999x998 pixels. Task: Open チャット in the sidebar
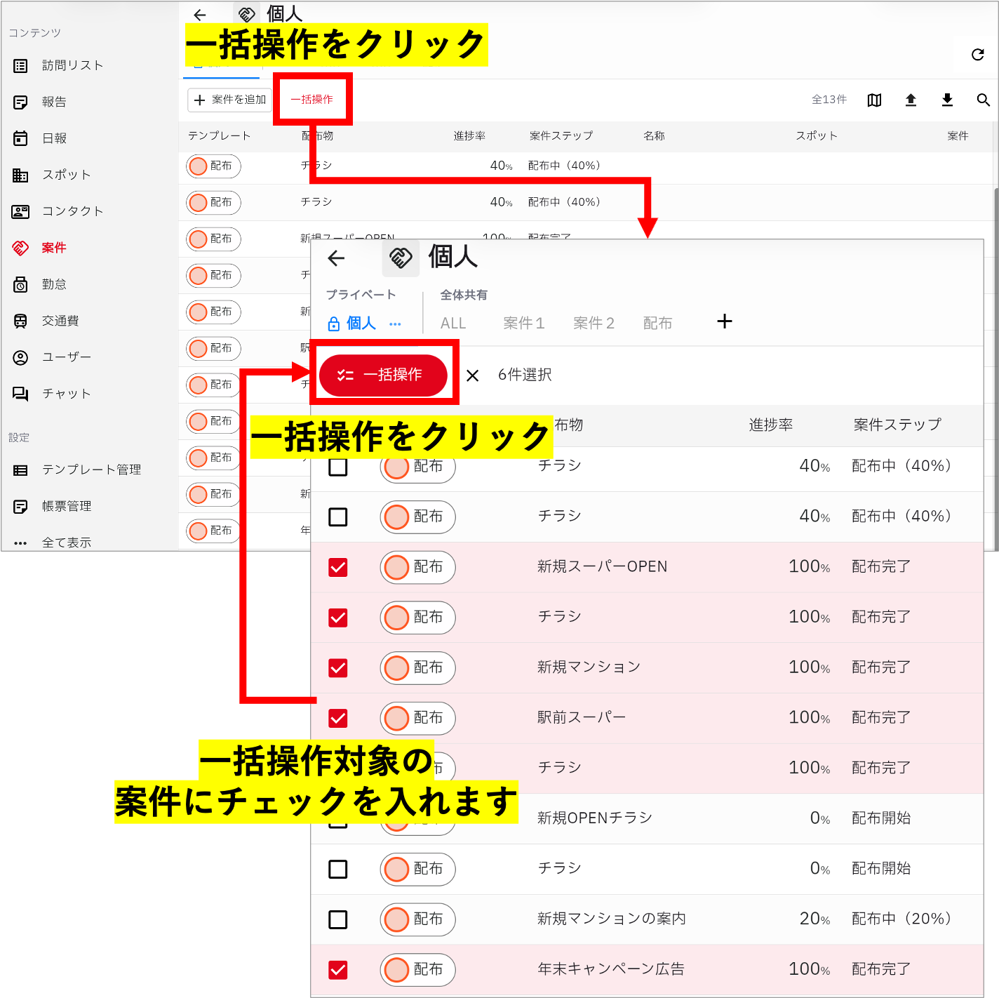point(53,394)
